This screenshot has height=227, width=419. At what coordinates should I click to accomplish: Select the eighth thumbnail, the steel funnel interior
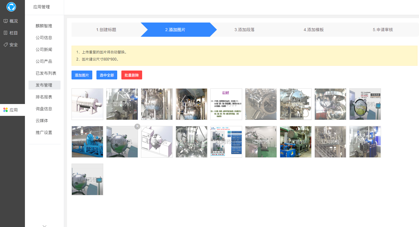coord(330,104)
